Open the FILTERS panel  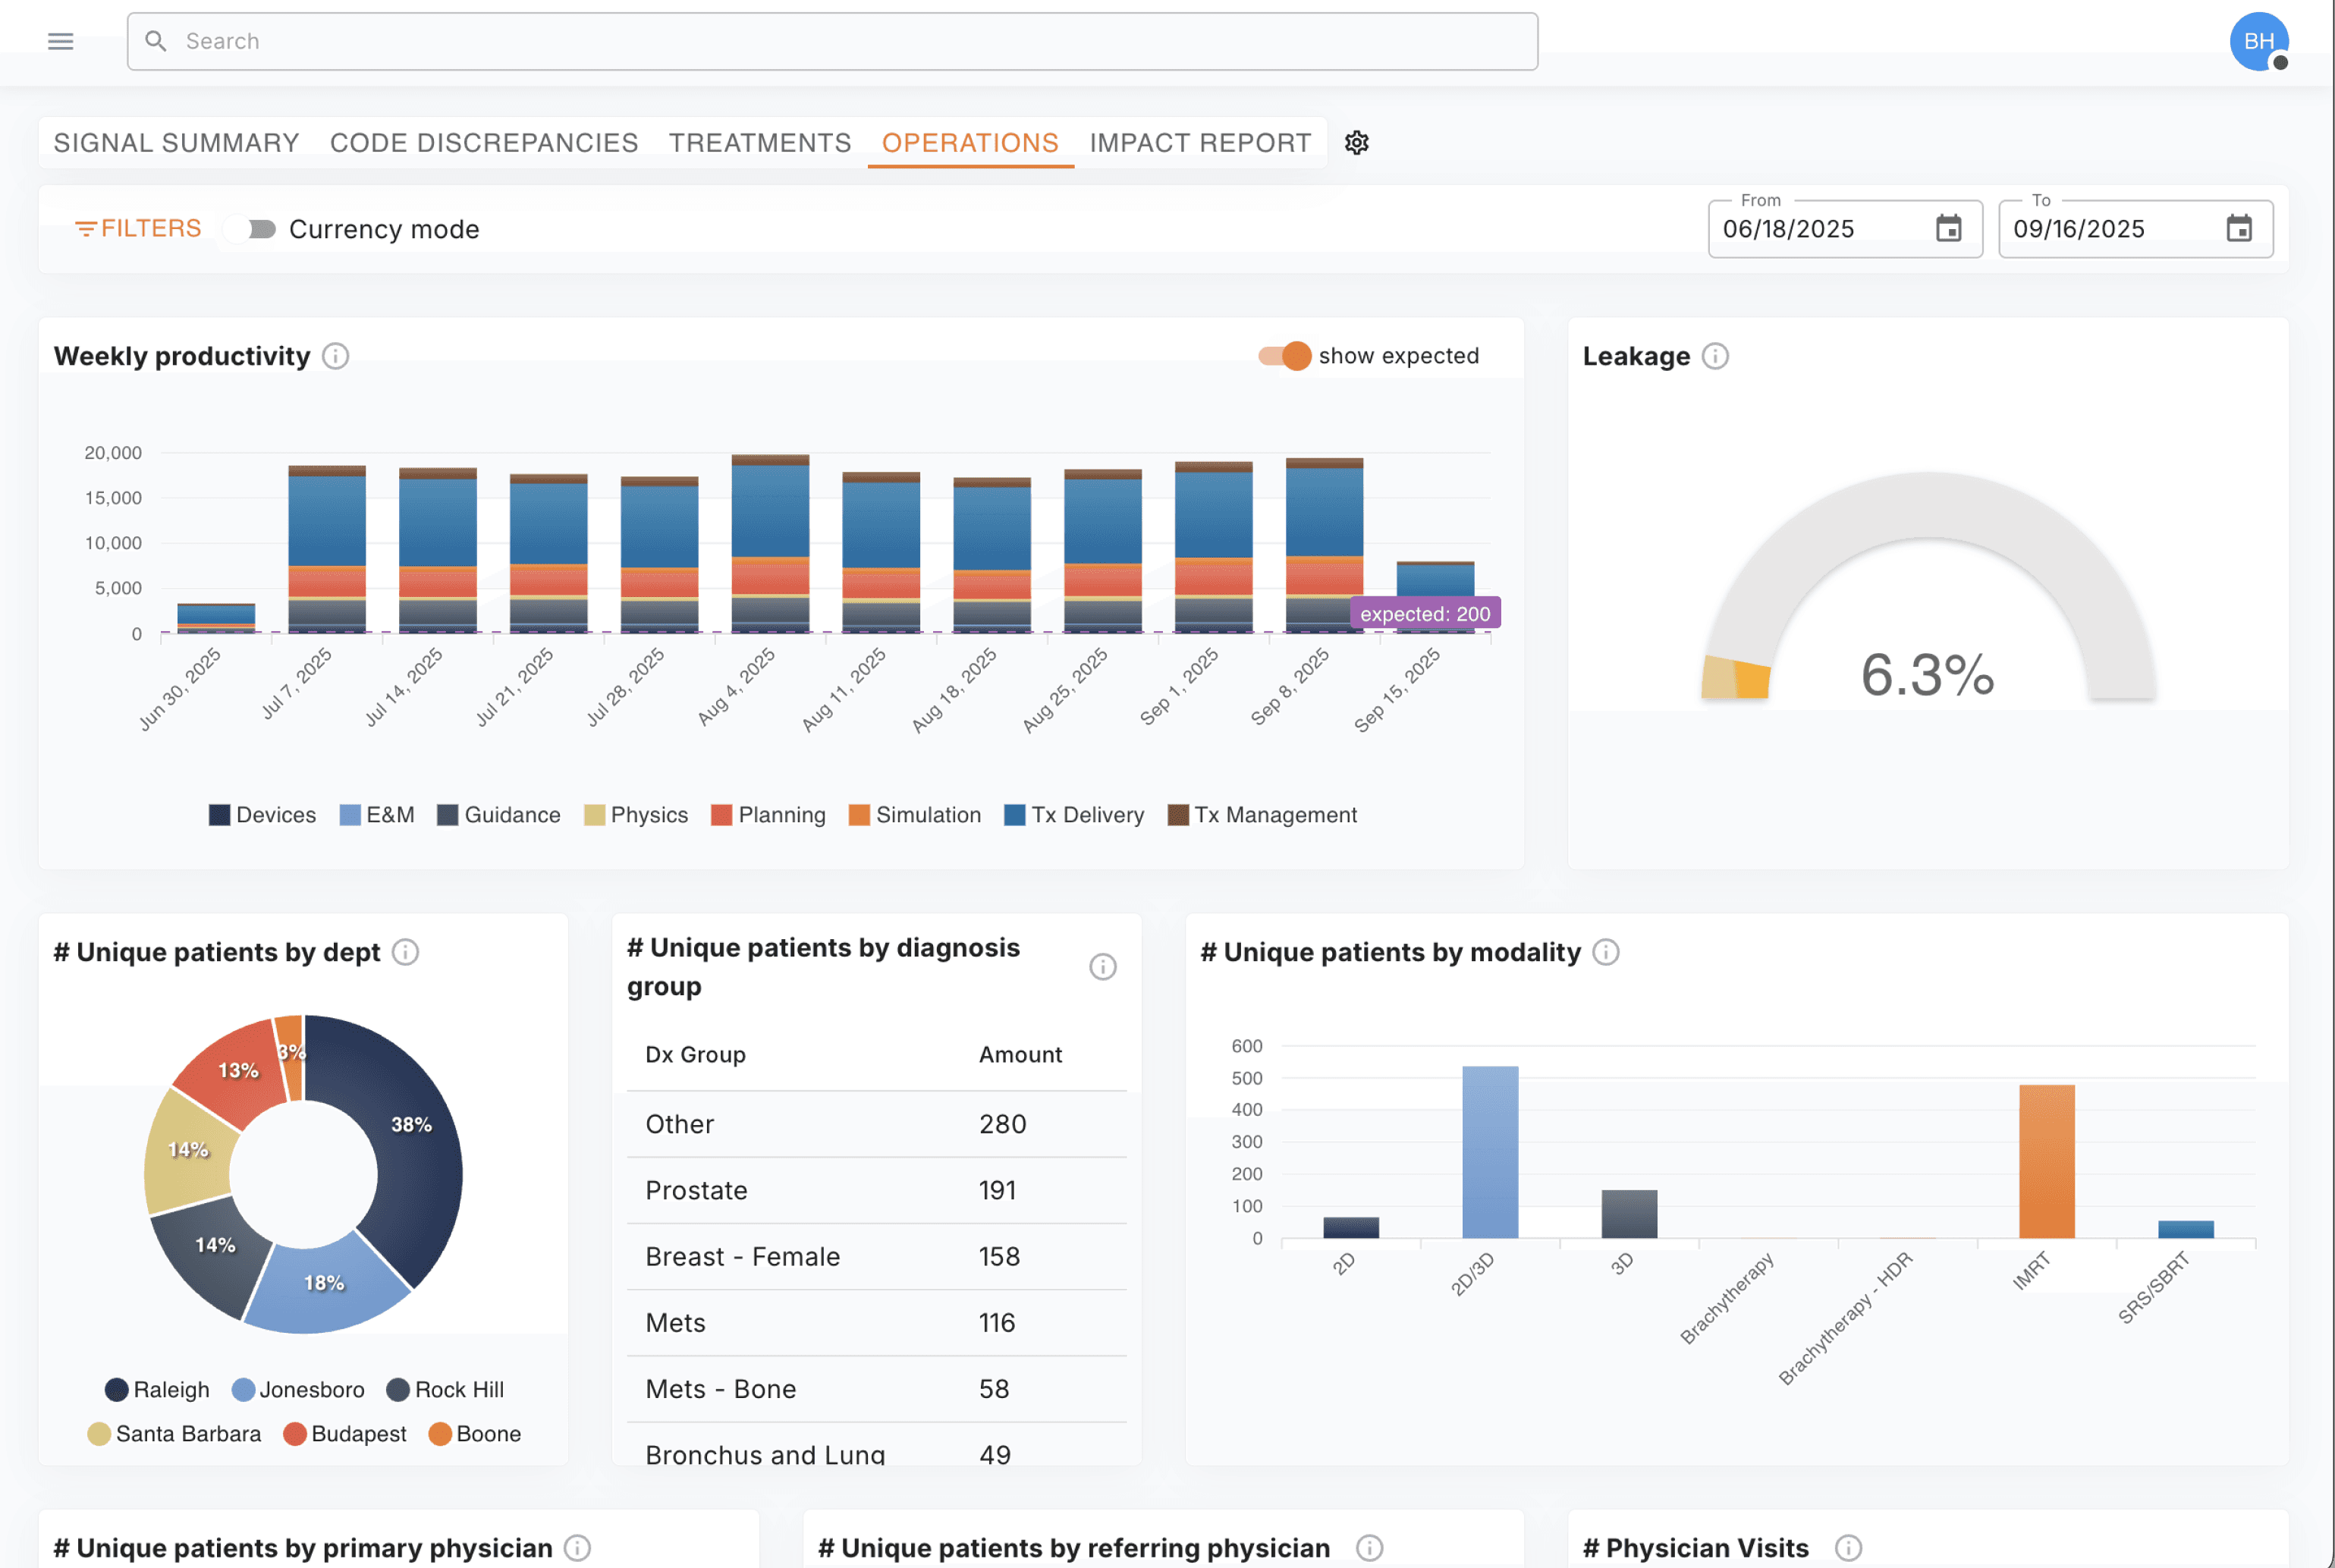tap(138, 229)
